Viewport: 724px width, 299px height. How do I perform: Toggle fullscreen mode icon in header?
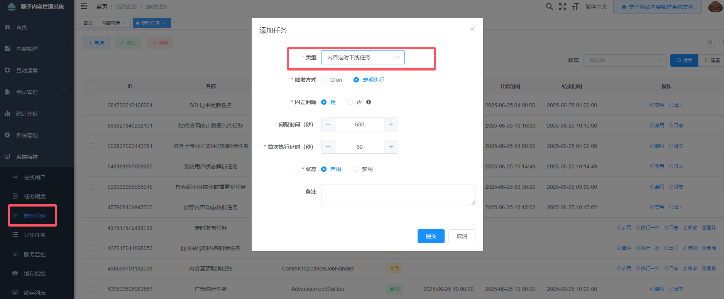click(563, 7)
